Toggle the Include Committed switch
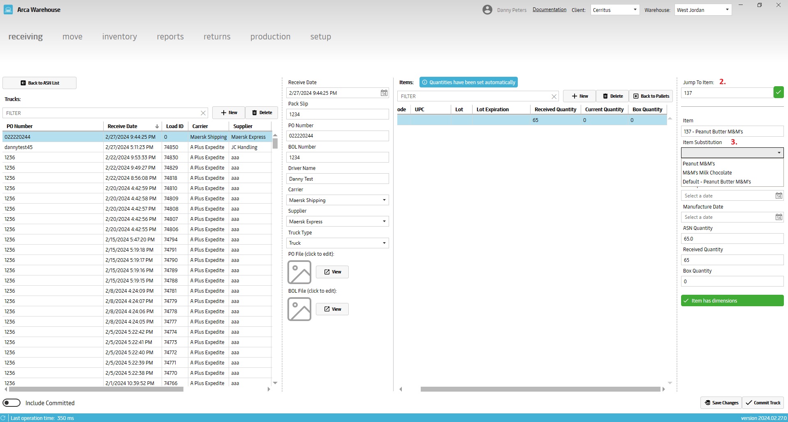Viewport: 788px width, 422px height. click(12, 403)
